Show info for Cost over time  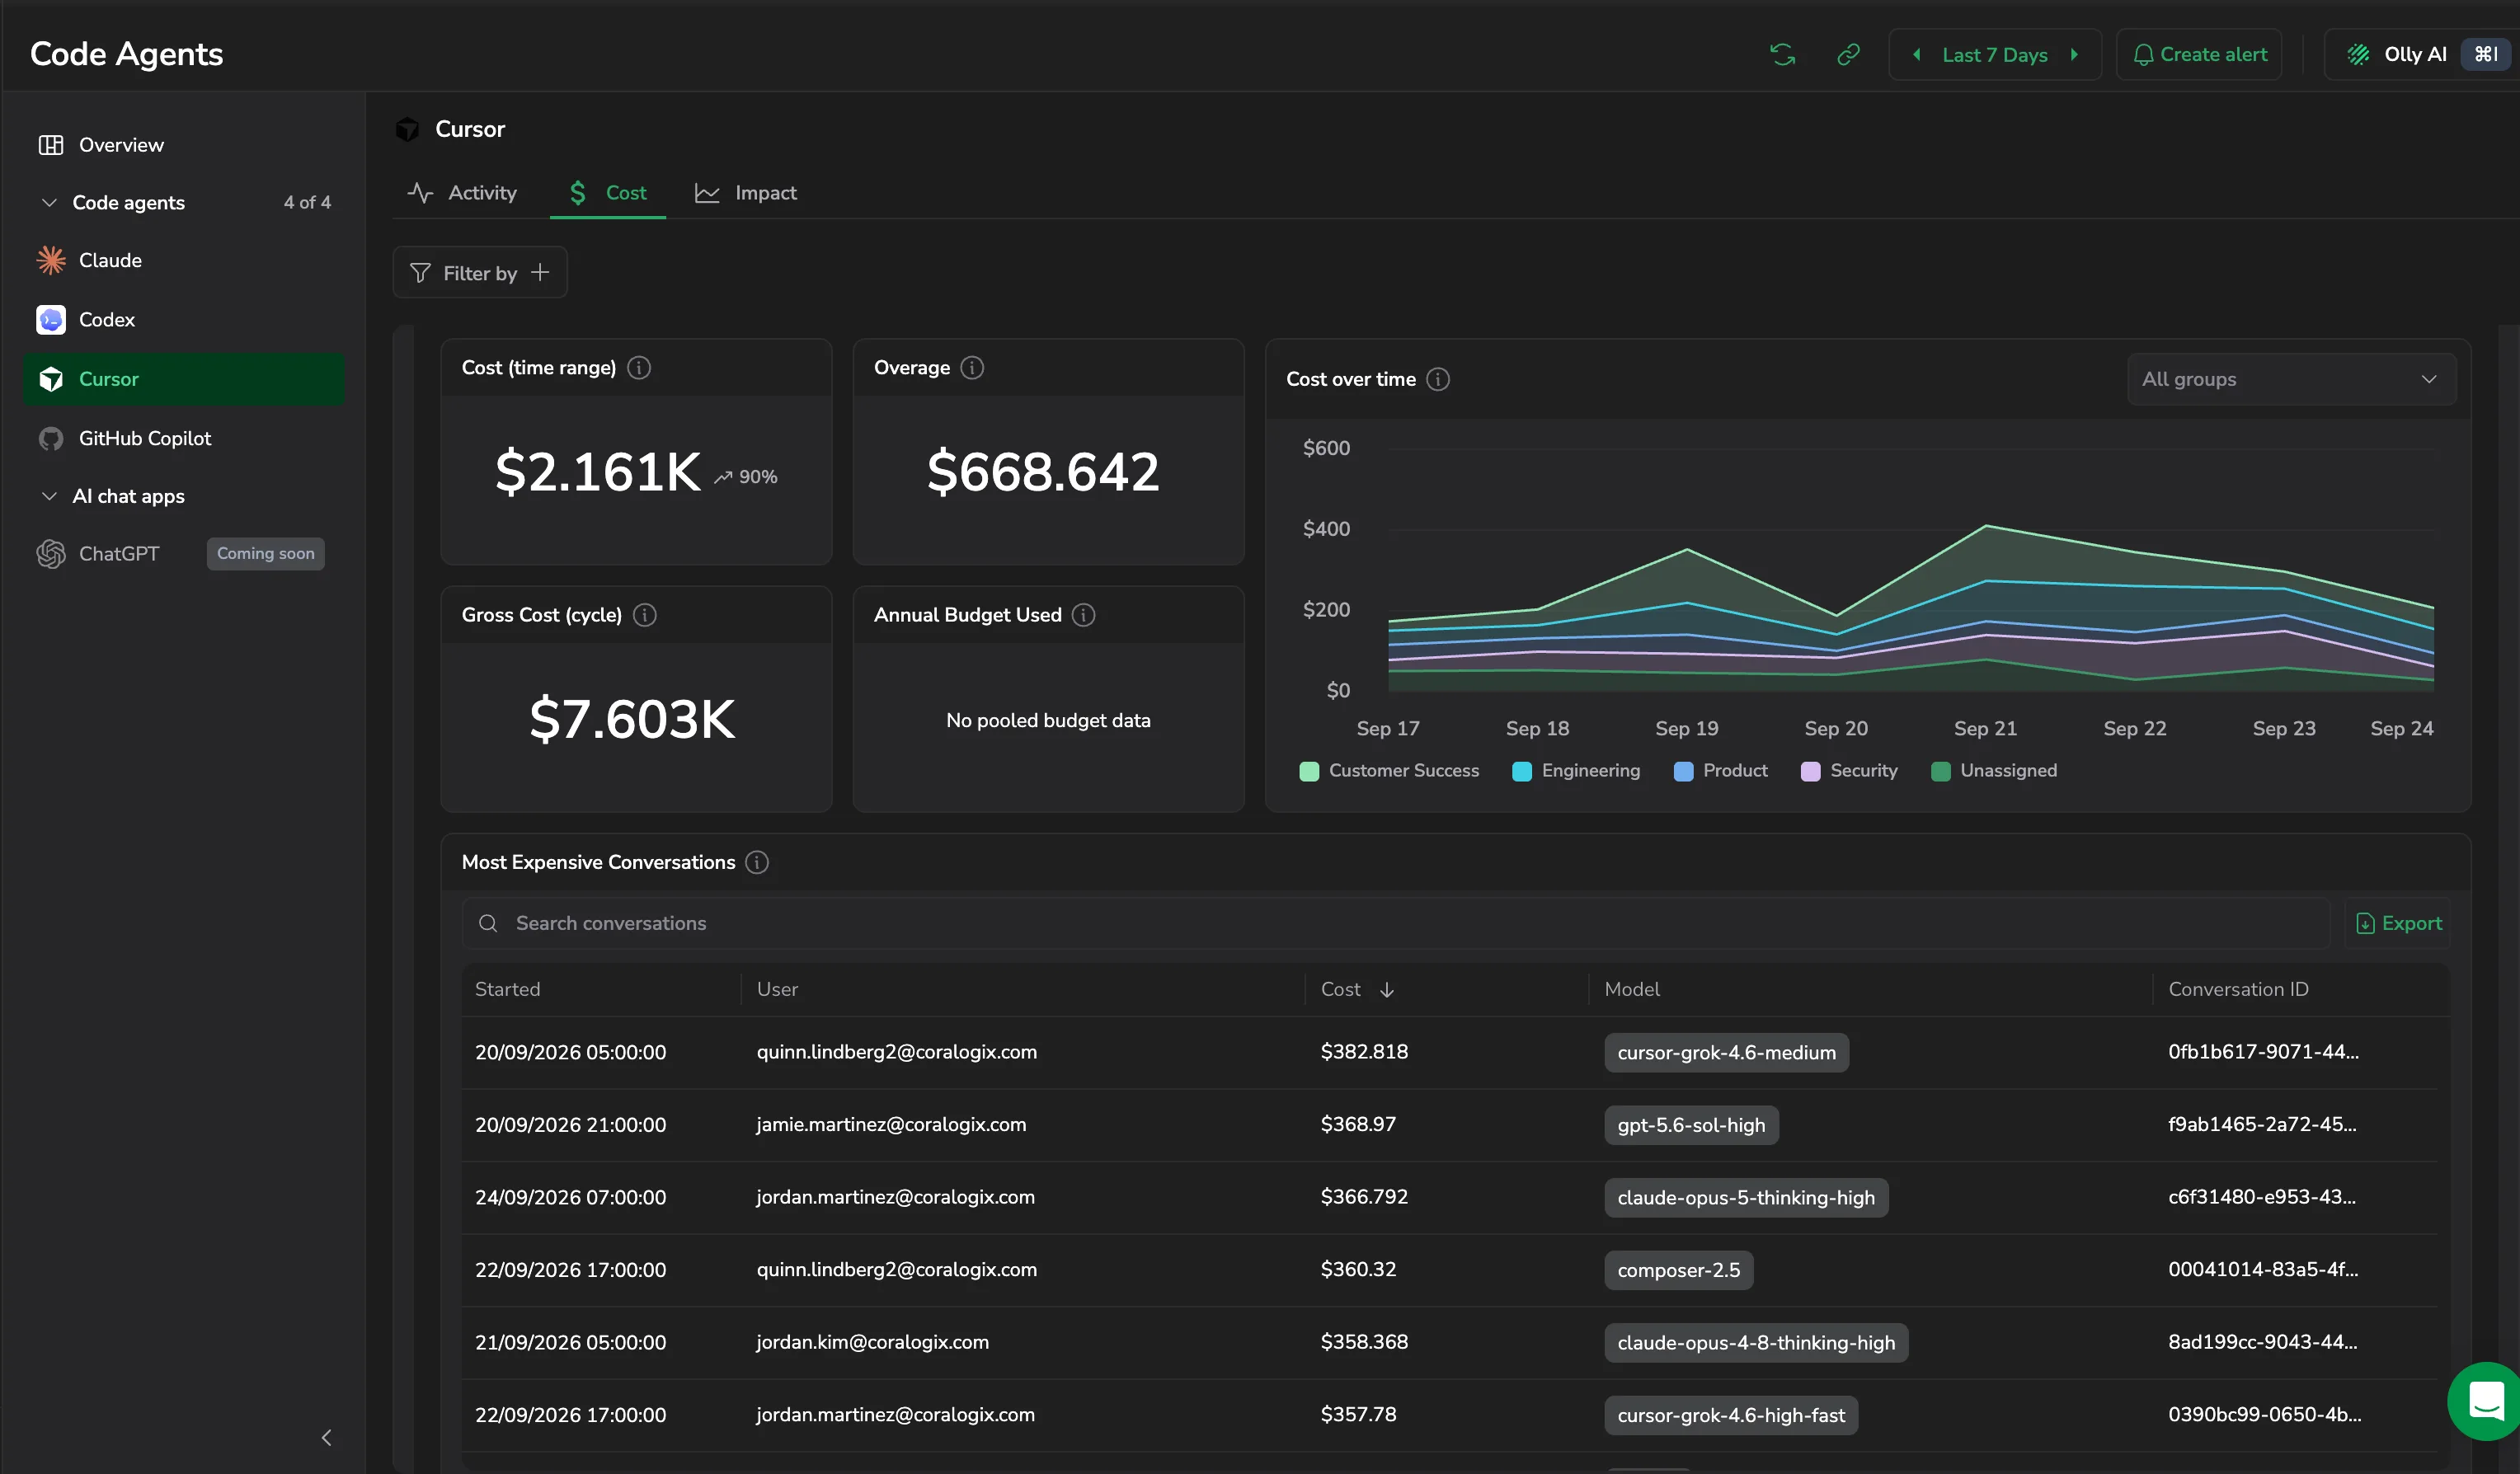coord(1438,379)
